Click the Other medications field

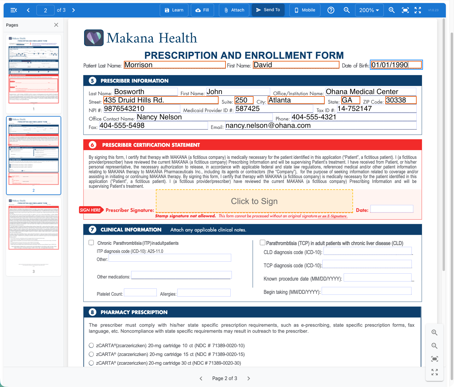[181, 275]
